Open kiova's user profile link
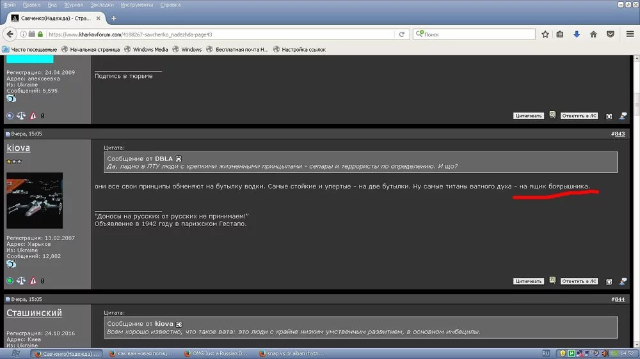The image size is (640, 359). click(x=19, y=148)
